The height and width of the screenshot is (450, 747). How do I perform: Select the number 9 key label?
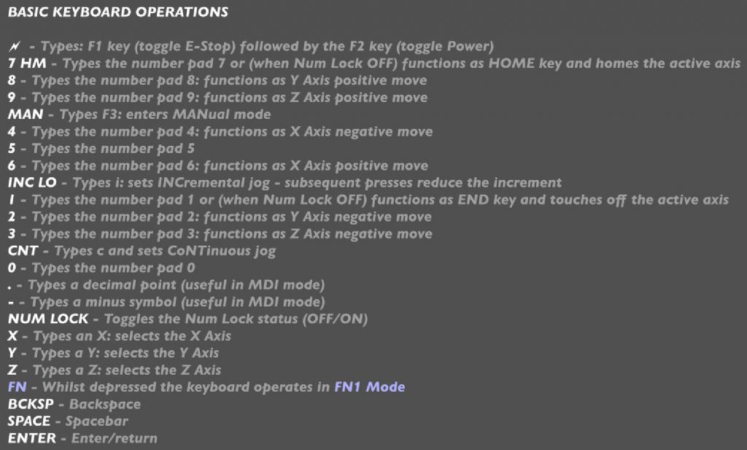(12, 98)
